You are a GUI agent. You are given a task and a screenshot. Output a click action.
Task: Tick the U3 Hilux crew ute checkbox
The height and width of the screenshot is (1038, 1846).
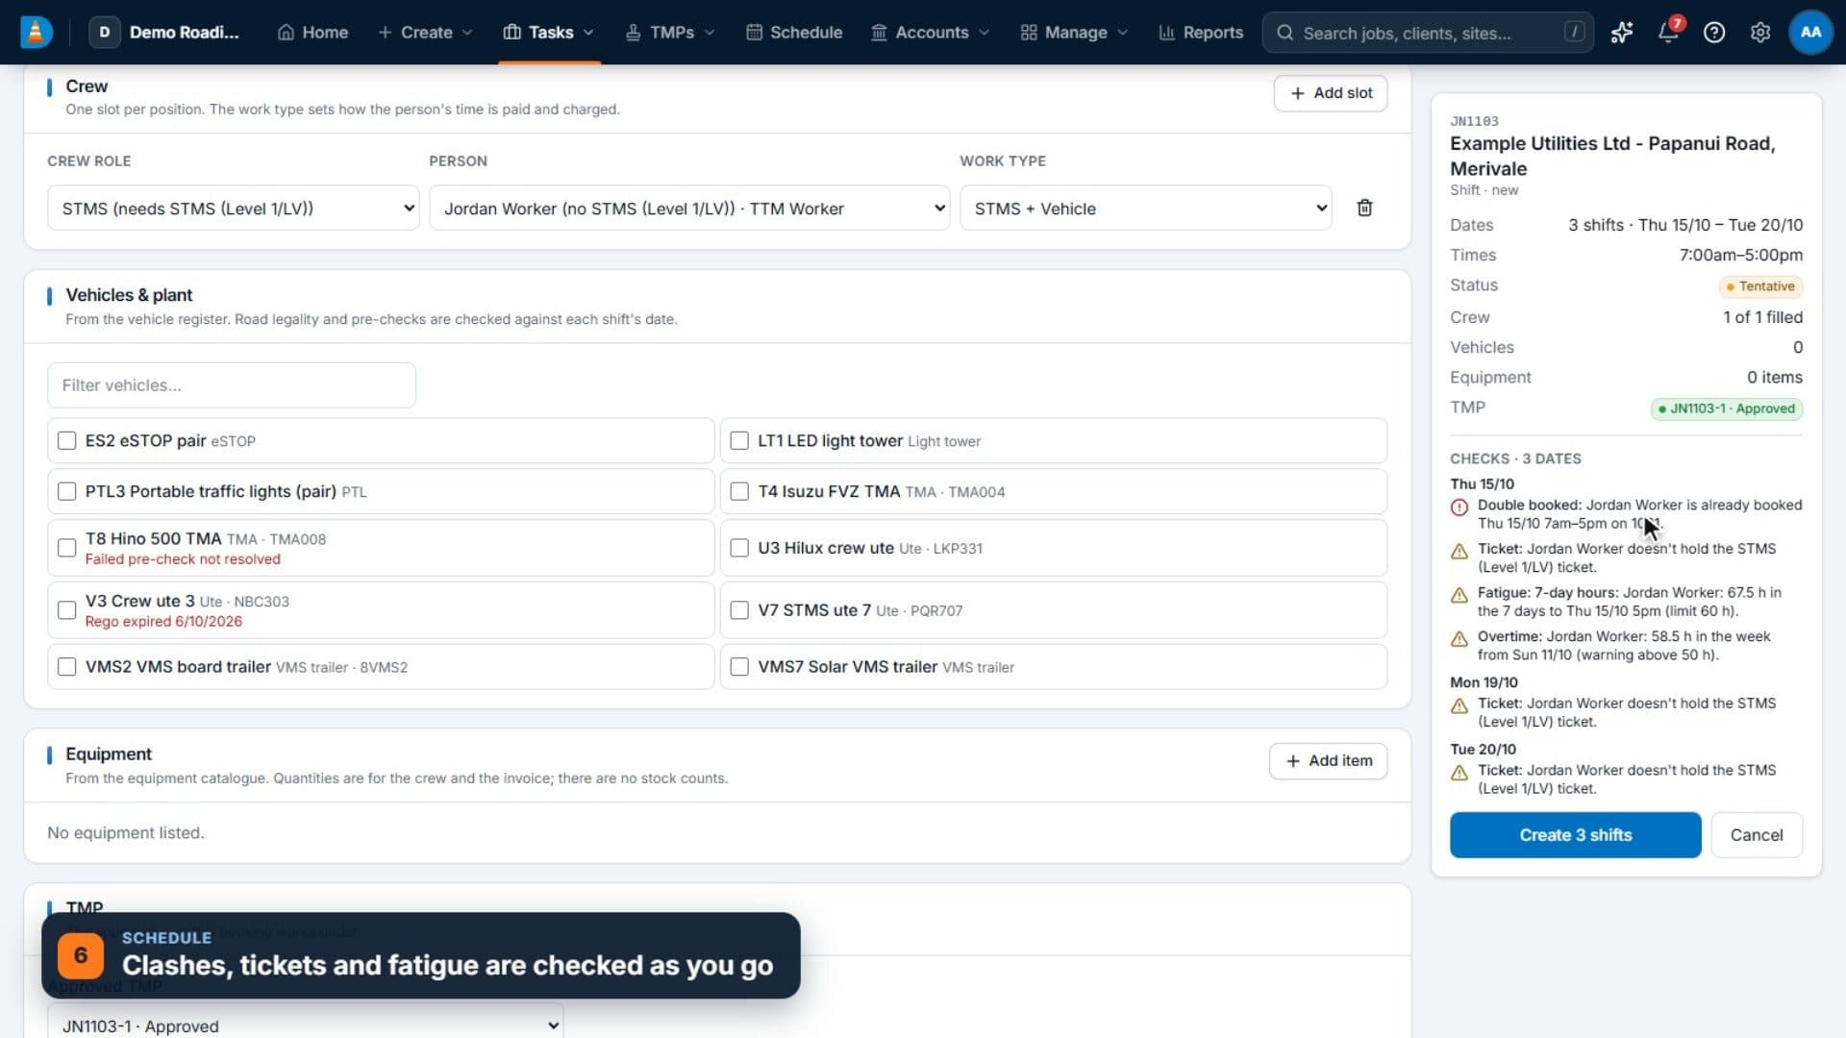[x=739, y=548]
